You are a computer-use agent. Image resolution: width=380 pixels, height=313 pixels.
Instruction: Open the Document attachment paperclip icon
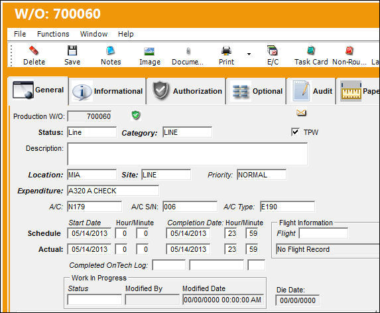[x=188, y=51]
